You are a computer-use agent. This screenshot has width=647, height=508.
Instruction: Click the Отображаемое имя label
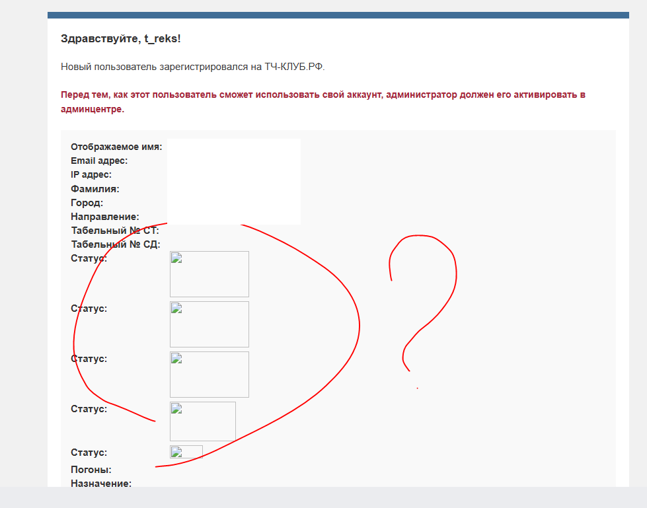pyautogui.click(x=116, y=147)
